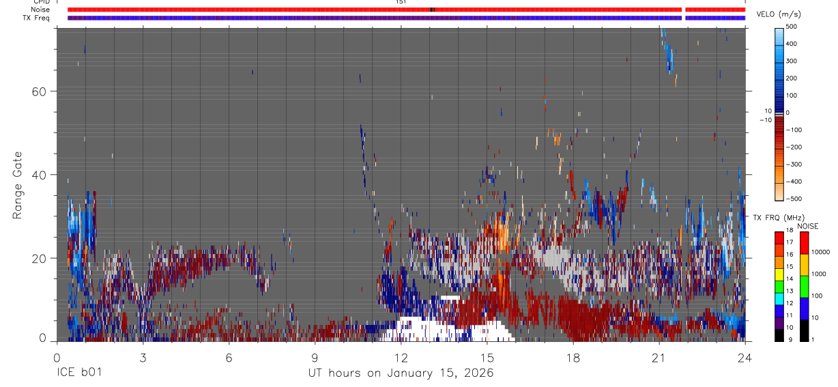The width and height of the screenshot is (838, 387).
Task: Click the '10000' label on the NOISE scale
Action: [820, 252]
